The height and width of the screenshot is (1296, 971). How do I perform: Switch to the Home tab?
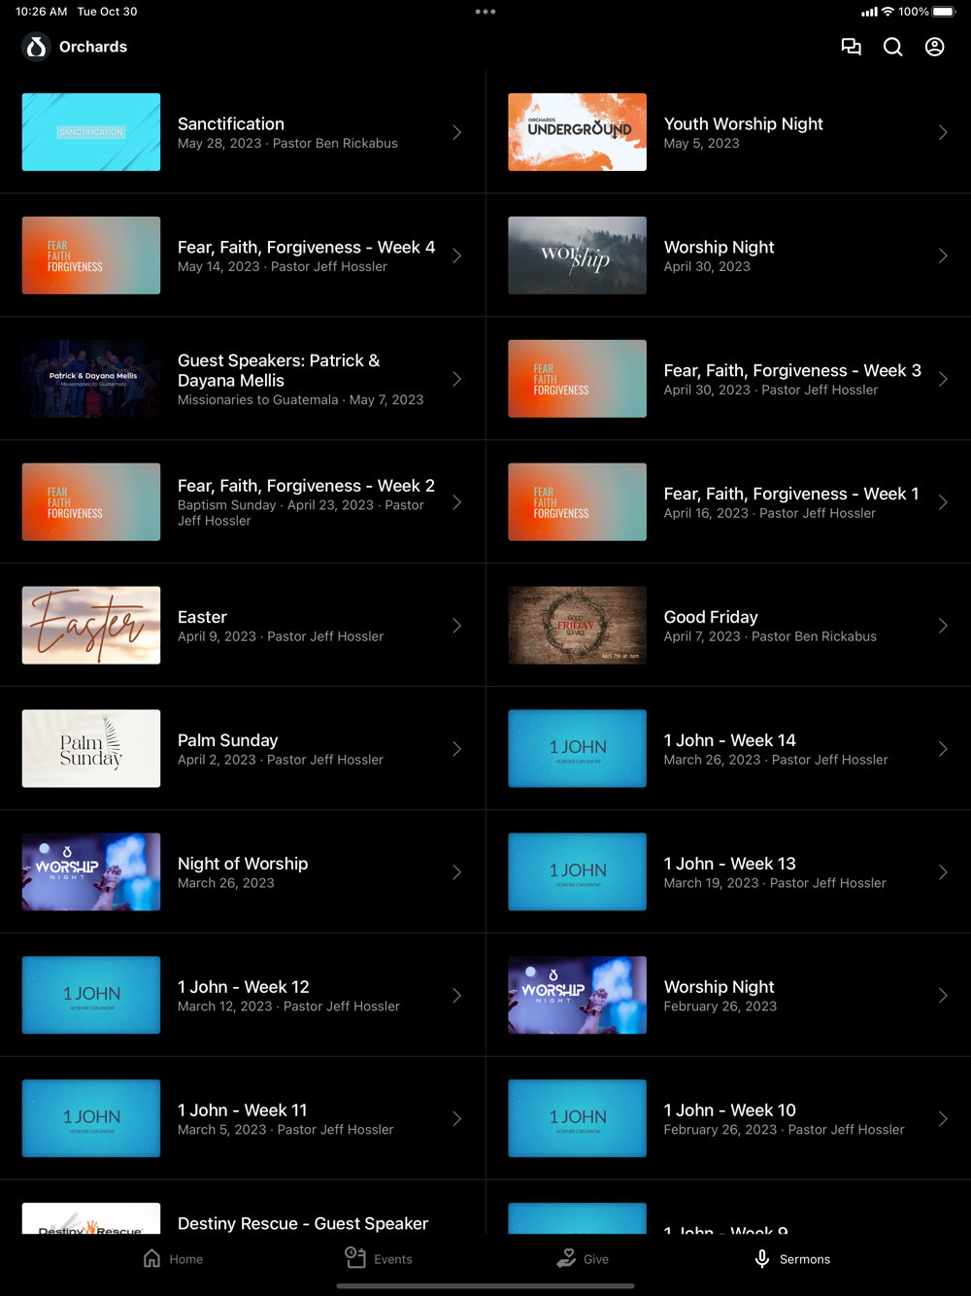point(173,1258)
